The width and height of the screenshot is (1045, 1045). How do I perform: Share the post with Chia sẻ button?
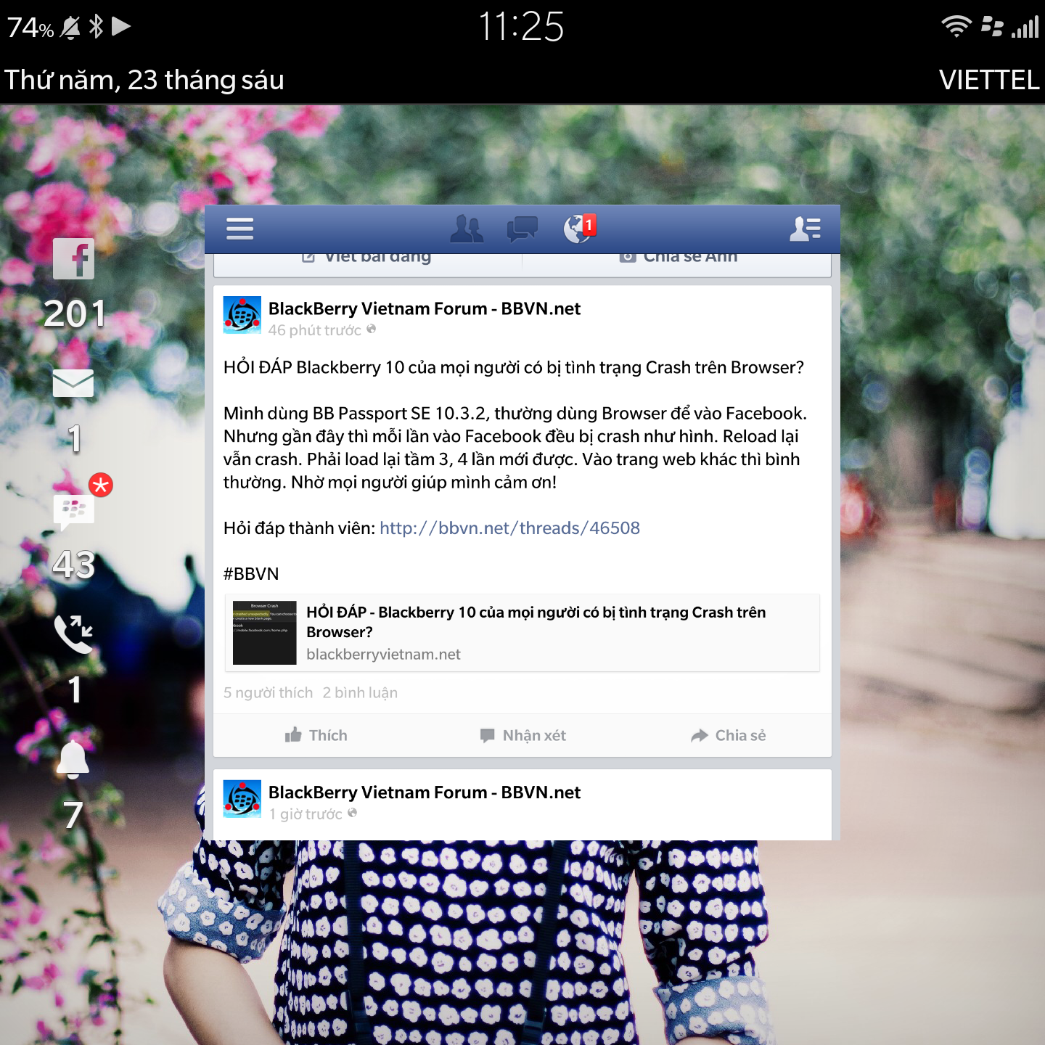click(x=728, y=735)
